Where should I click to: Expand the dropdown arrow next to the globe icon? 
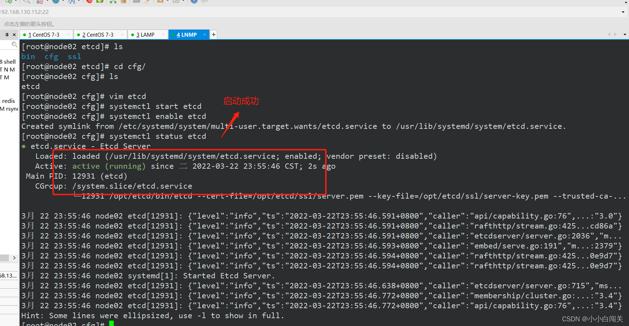[63, 1]
